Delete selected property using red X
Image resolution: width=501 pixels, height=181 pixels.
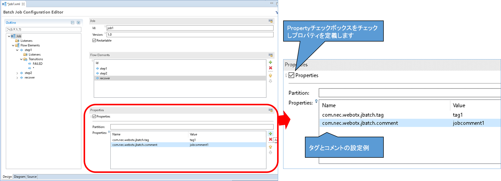point(271,139)
